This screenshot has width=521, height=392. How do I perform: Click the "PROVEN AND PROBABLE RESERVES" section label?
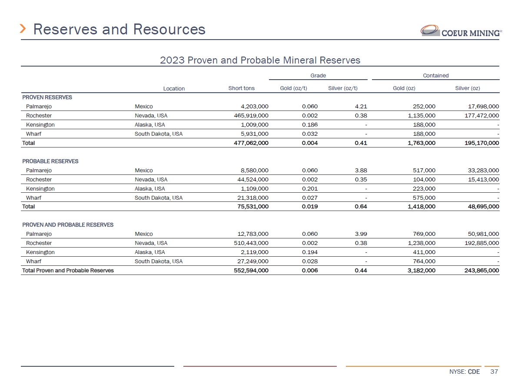click(67, 224)
